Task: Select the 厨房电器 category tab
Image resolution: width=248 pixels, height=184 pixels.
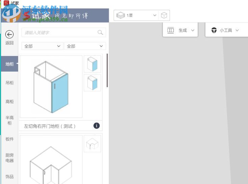Action: pyautogui.click(x=9, y=158)
